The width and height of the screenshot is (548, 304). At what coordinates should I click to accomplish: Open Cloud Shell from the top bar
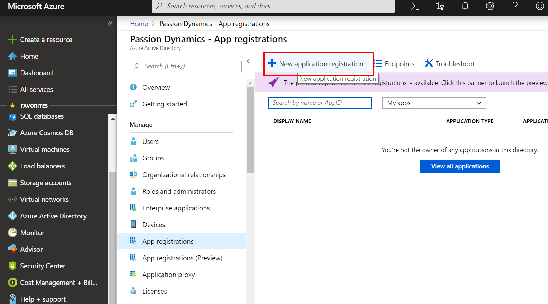click(x=415, y=6)
